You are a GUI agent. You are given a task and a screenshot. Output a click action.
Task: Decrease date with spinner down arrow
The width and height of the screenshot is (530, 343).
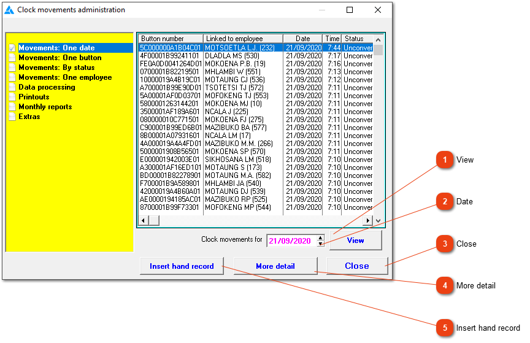(x=320, y=244)
